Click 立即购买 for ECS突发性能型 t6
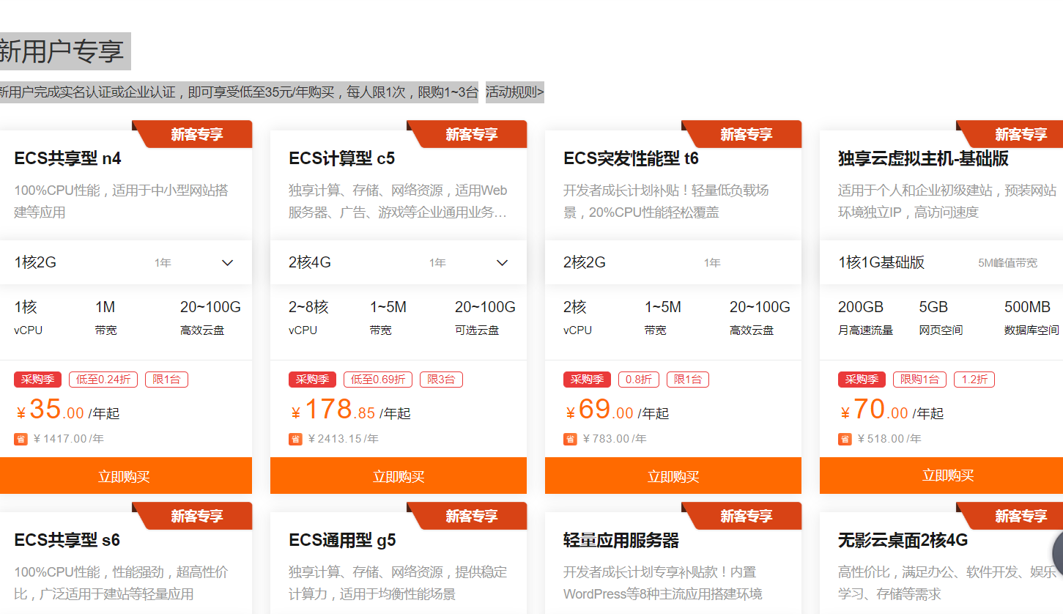The width and height of the screenshot is (1063, 614). (x=673, y=476)
